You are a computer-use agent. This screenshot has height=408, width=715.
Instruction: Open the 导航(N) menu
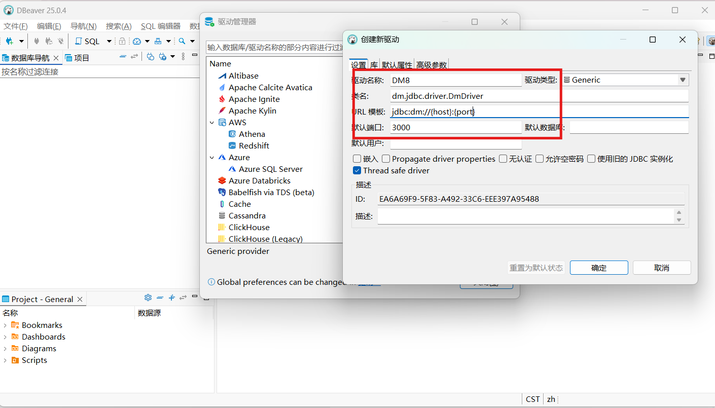click(83, 26)
